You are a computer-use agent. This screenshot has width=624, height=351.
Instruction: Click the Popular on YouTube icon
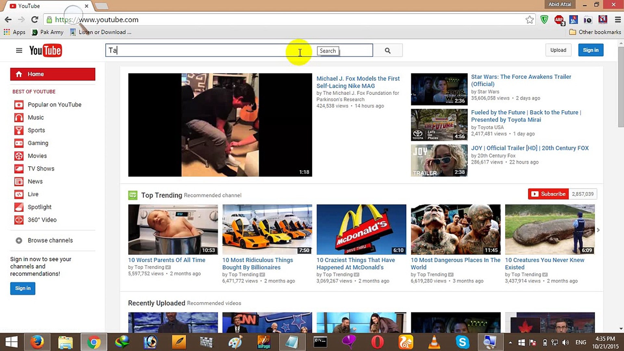pyautogui.click(x=19, y=105)
